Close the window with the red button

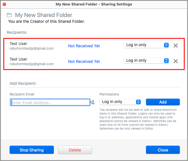click(4, 4)
